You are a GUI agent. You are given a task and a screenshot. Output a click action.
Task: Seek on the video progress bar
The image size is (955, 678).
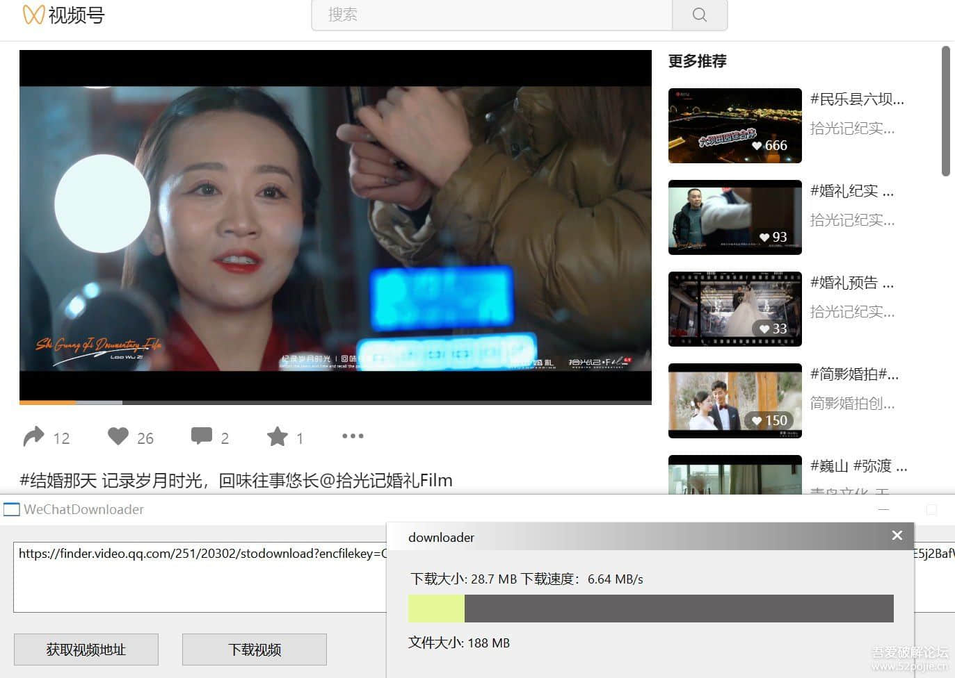tap(335, 402)
